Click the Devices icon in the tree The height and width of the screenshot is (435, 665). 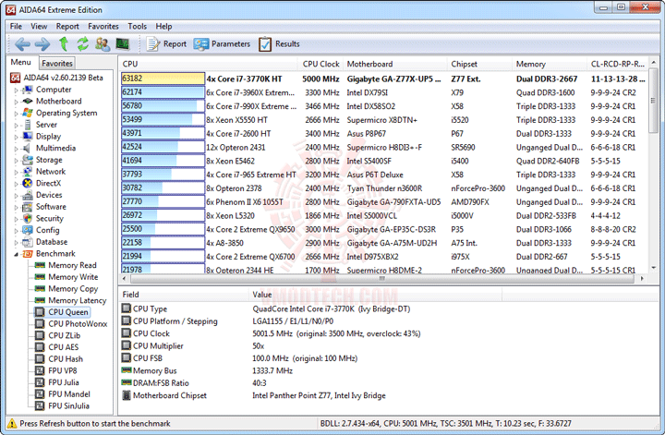(28, 195)
